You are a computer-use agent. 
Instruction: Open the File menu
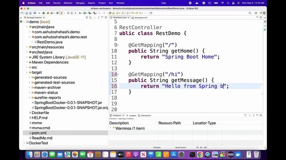tap(41, 3)
